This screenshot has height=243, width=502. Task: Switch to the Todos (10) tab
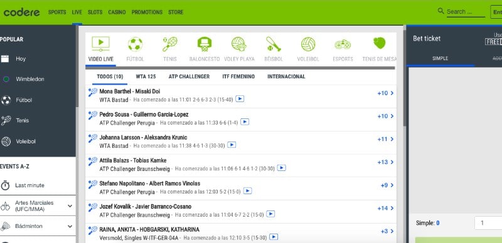pyautogui.click(x=110, y=77)
